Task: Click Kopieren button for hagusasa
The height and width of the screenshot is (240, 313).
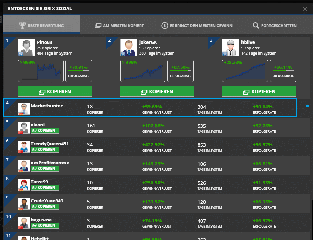Action: 45,225
